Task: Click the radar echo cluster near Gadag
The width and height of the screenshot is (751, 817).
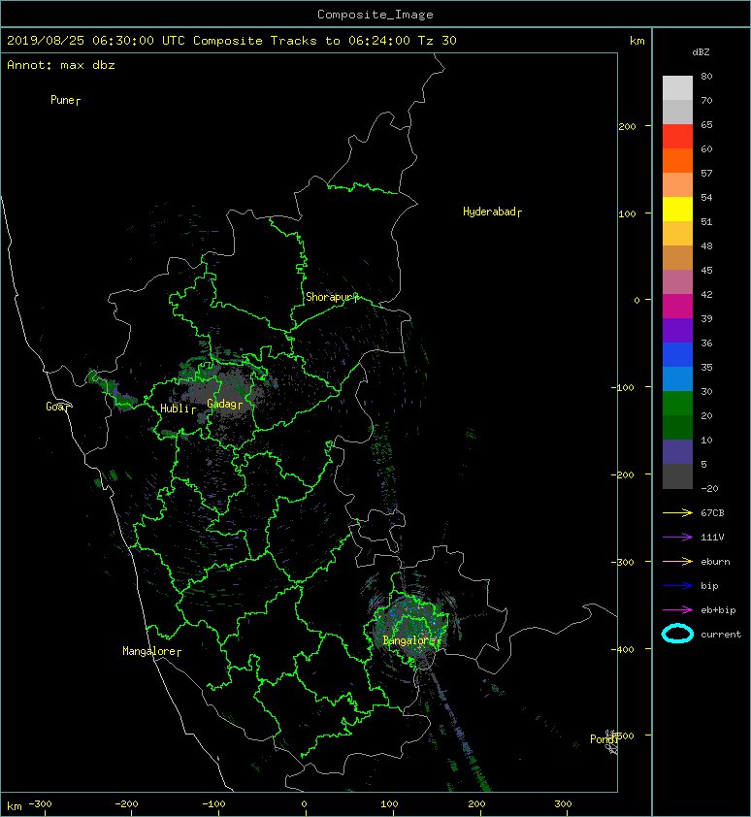Action: click(x=224, y=393)
